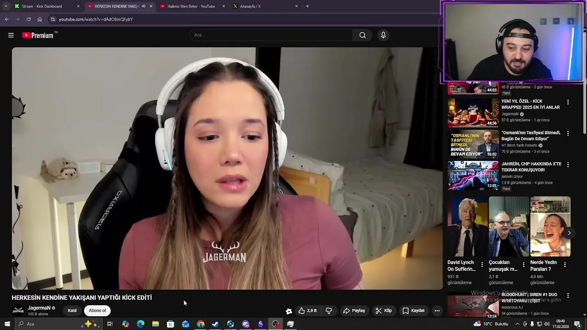The image size is (587, 330).
Task: Open a new browser tab
Action: 307,6
